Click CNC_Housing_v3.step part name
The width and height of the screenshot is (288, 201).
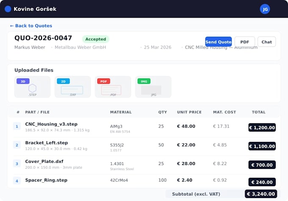[x=51, y=124]
